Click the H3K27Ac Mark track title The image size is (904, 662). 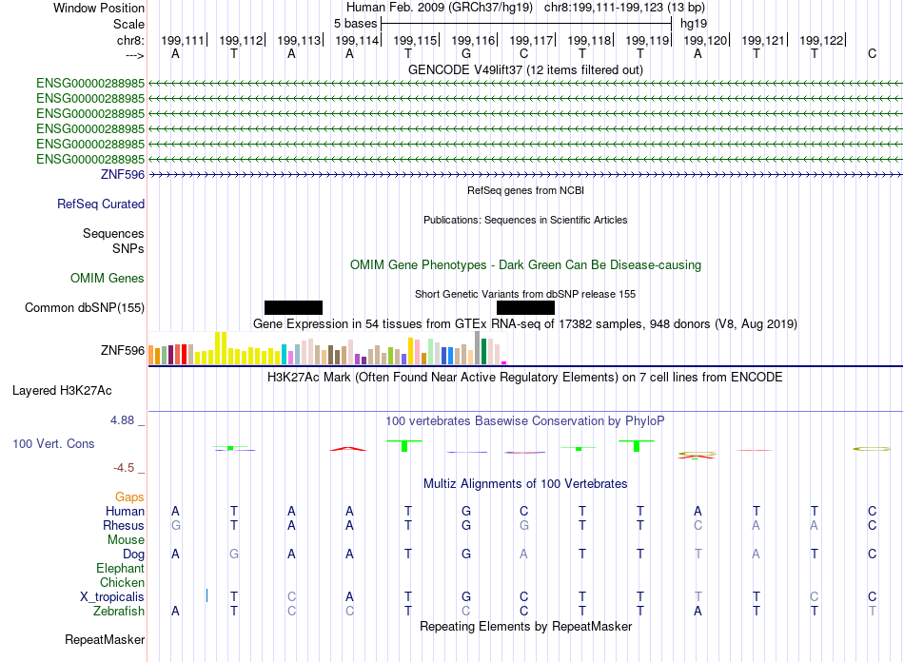click(x=525, y=378)
